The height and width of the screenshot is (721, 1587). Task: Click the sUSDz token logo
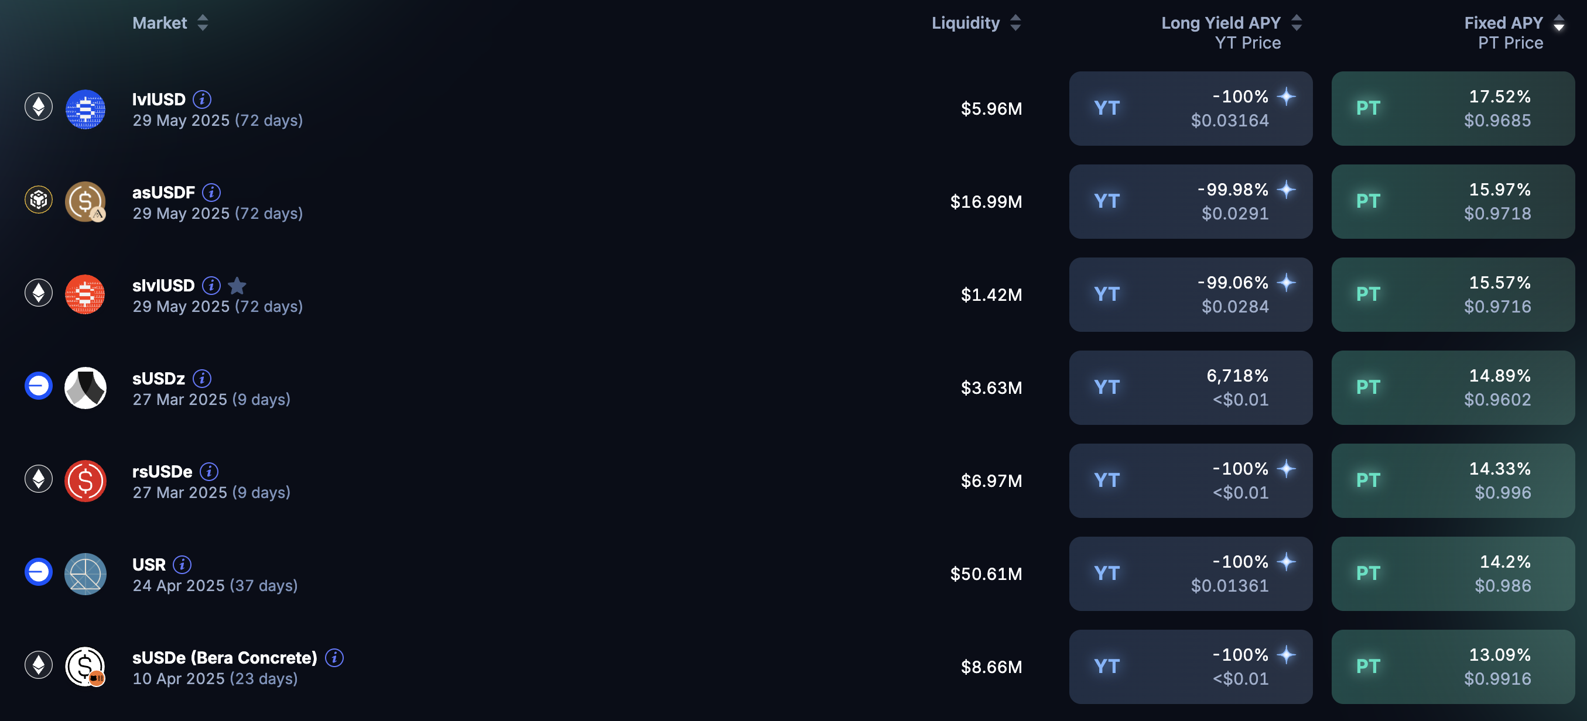[x=85, y=388]
